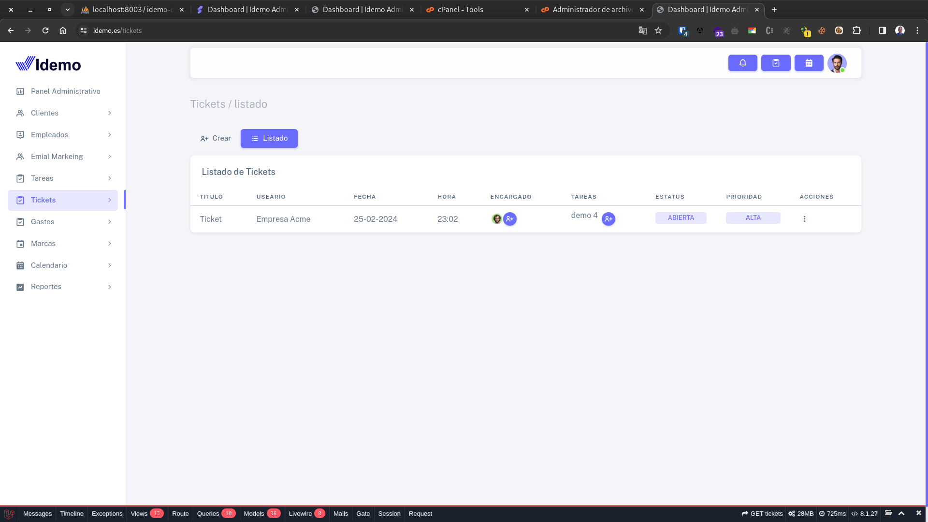Image resolution: width=928 pixels, height=522 pixels.
Task: Click the Crear ticket button
Action: click(216, 138)
